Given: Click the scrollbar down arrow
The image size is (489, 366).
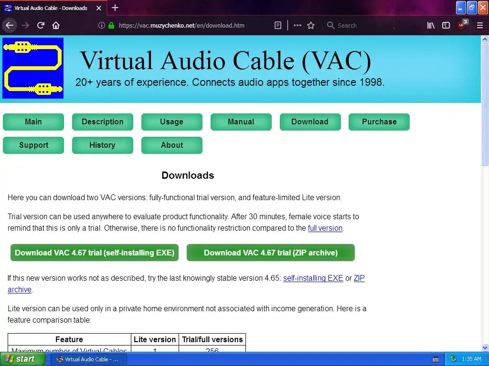Looking at the screenshot, I should point(485,347).
